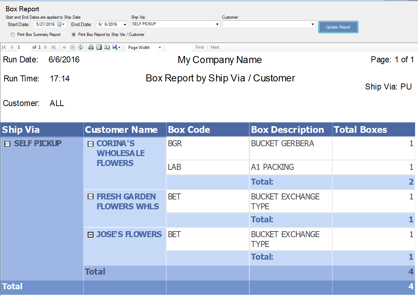Image resolution: width=418 pixels, height=296 pixels.
Task: Click the Ship Via: PU label
Action: coord(388,87)
